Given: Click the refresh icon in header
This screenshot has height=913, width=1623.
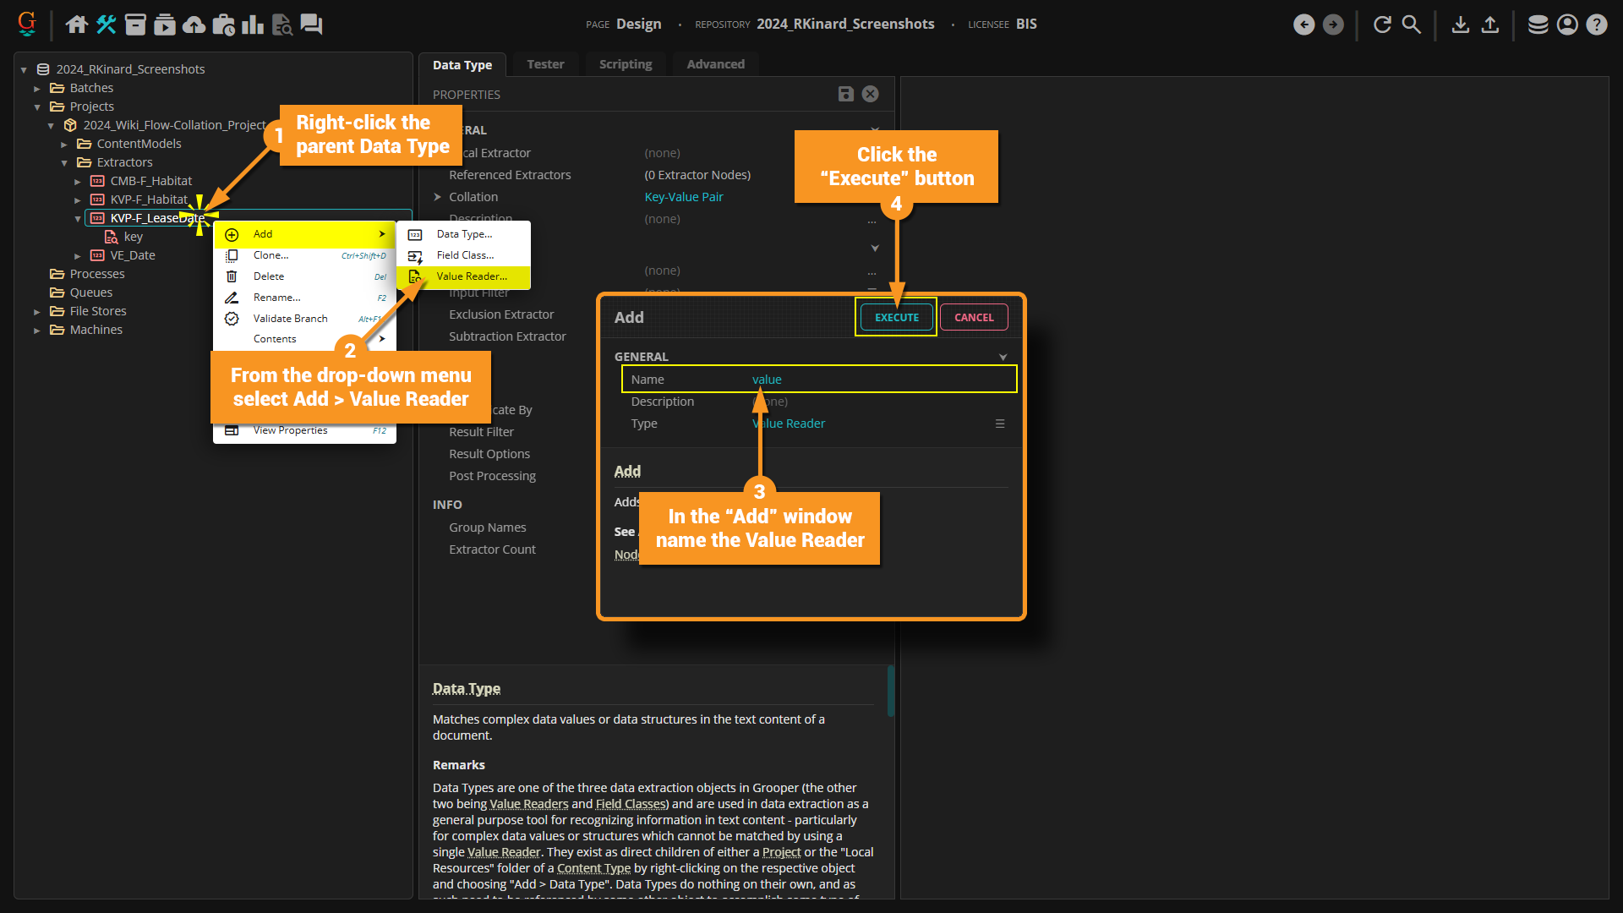Looking at the screenshot, I should (x=1382, y=25).
